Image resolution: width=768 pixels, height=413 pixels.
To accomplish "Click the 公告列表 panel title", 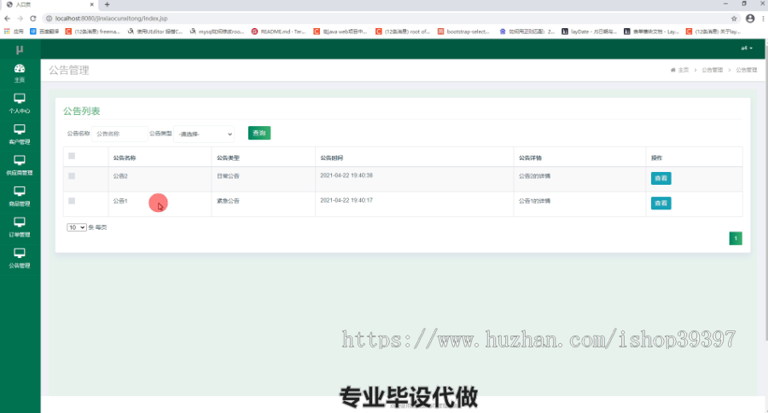I will click(x=81, y=111).
